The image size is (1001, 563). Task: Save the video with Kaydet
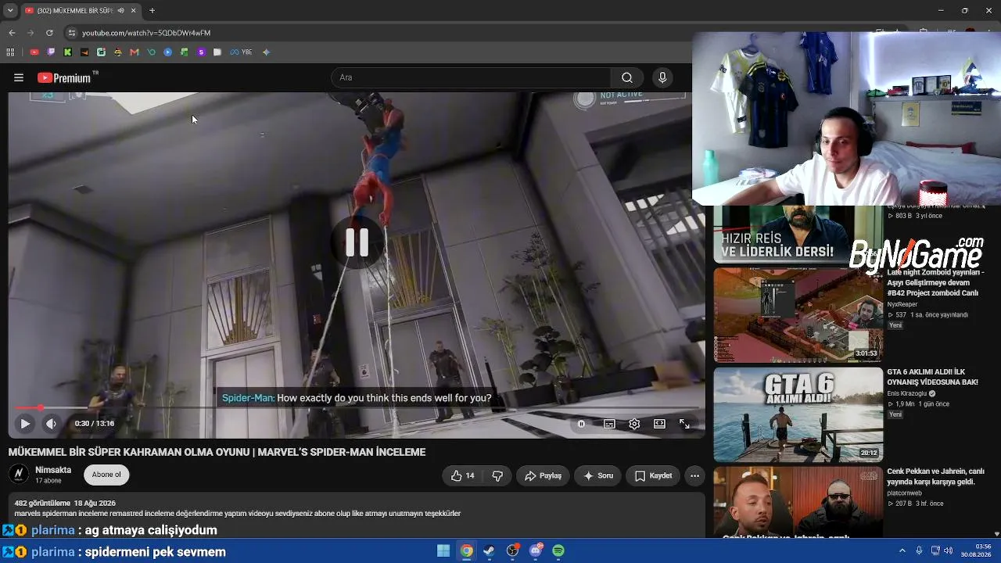(x=653, y=475)
